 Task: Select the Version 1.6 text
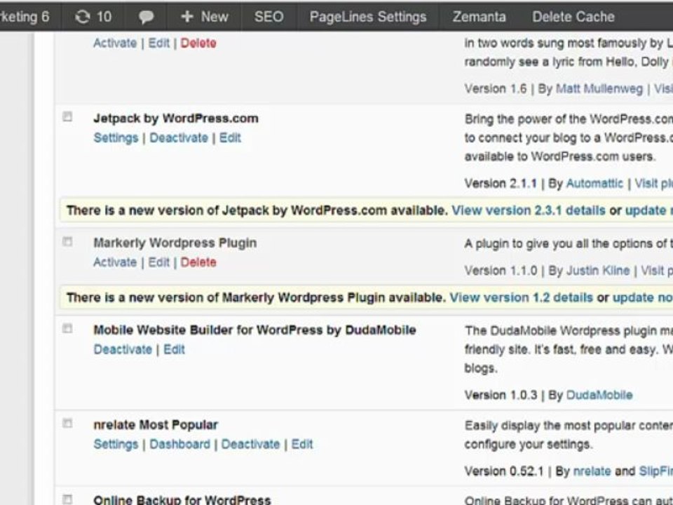(x=496, y=88)
